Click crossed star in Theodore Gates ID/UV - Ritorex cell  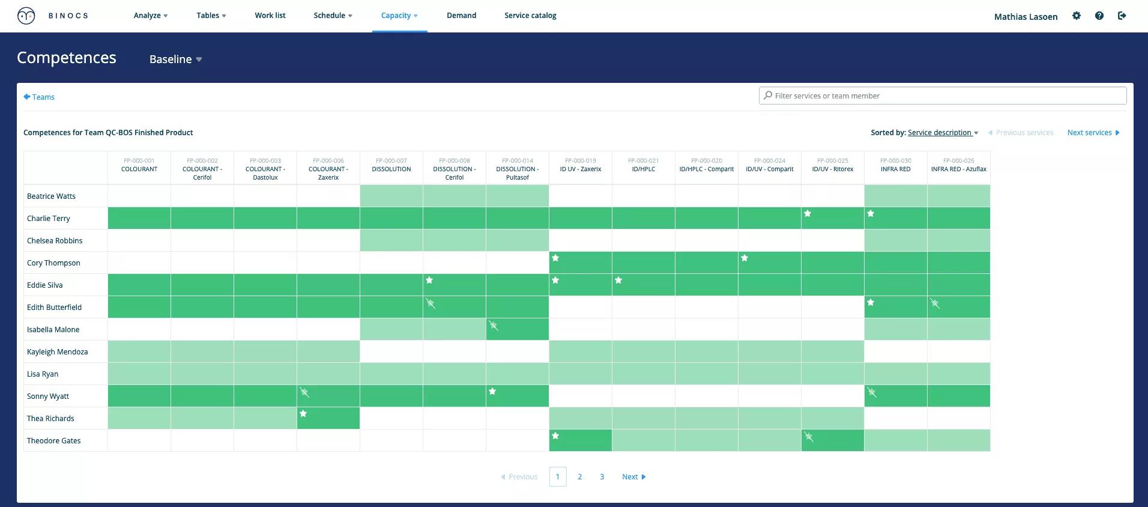(809, 437)
